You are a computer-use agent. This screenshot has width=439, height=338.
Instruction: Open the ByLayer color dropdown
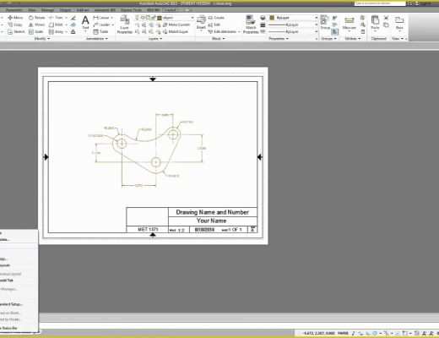point(316,18)
